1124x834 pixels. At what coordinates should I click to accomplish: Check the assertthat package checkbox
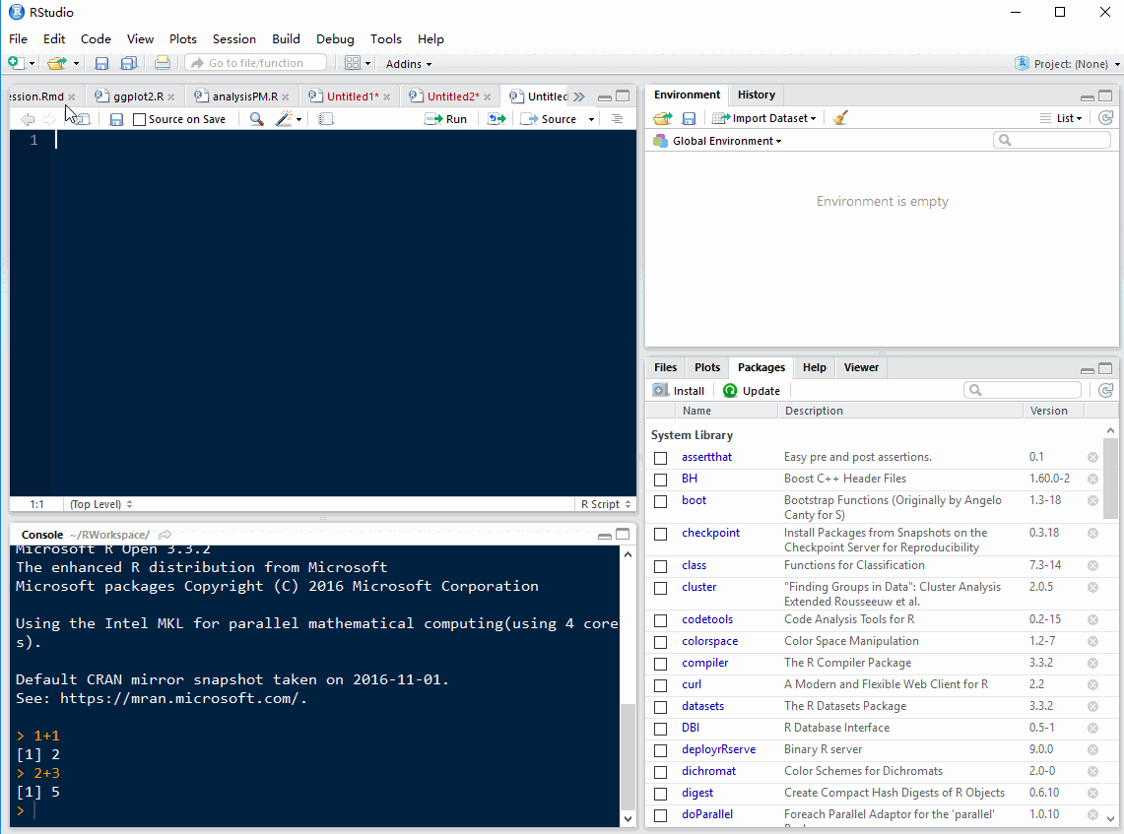(x=661, y=458)
